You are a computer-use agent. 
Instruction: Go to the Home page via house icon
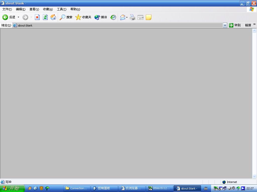pos(53,17)
